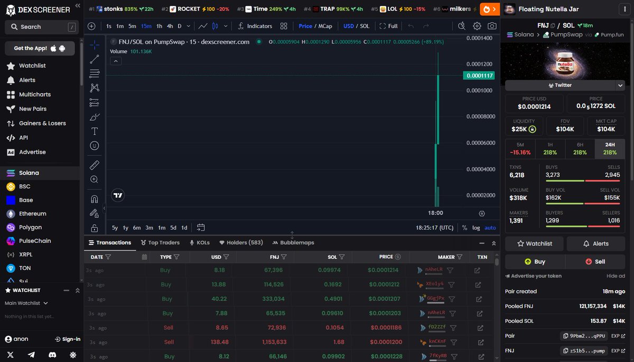Toggle stay-in-drawing-mode pencil lock
Image resolution: width=634 pixels, height=362 pixels.
click(94, 213)
